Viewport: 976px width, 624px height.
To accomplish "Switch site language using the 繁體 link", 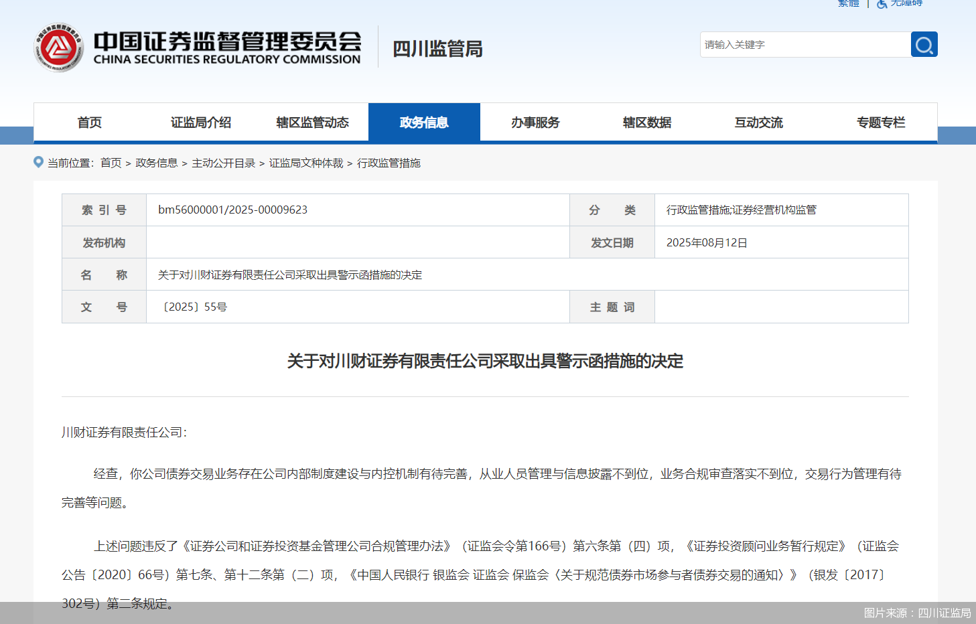I will (847, 4).
